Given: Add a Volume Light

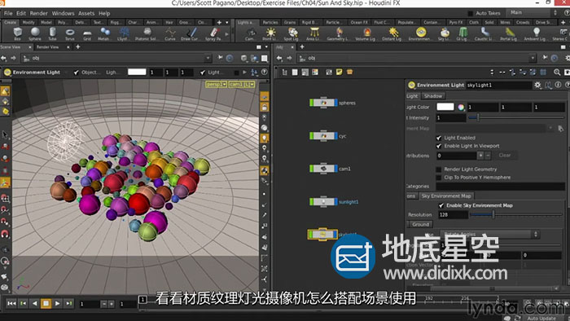Looking at the screenshot, I should coord(366,33).
